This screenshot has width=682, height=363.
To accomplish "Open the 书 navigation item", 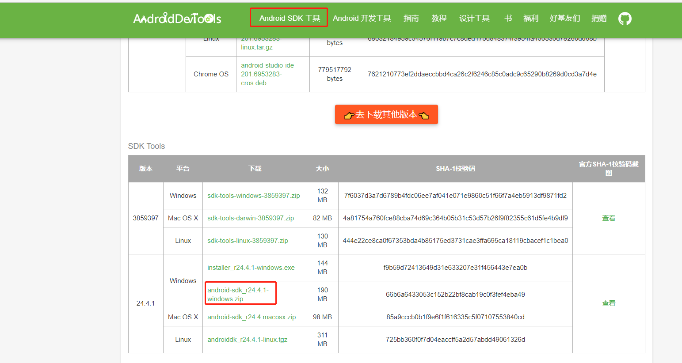I will point(507,18).
